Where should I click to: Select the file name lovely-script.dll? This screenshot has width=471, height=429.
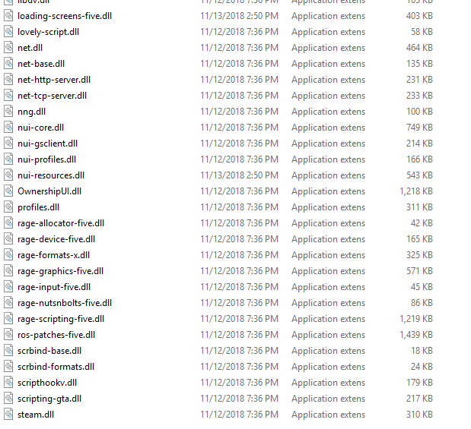[x=49, y=32]
